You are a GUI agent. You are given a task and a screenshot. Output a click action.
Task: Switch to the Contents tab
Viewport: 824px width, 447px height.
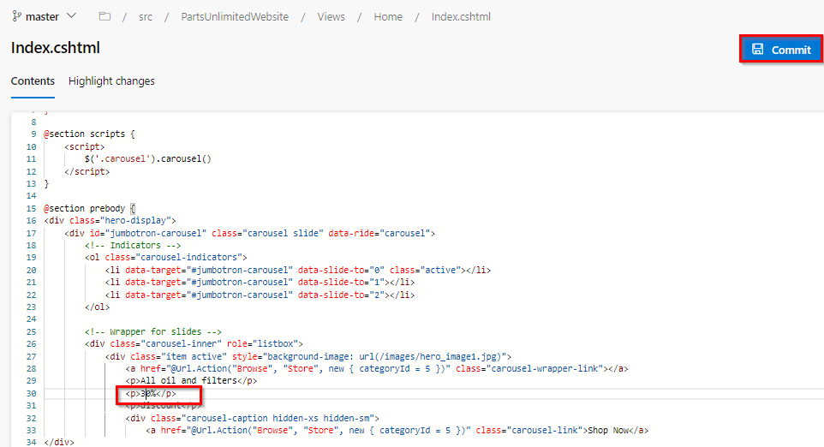click(33, 80)
